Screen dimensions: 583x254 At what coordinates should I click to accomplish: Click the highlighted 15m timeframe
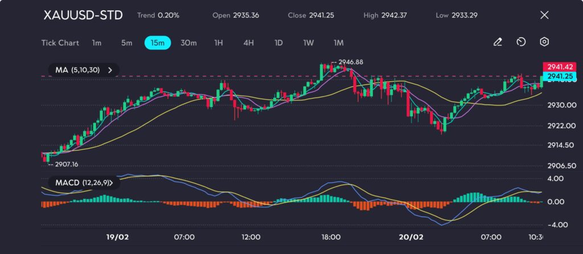click(157, 43)
